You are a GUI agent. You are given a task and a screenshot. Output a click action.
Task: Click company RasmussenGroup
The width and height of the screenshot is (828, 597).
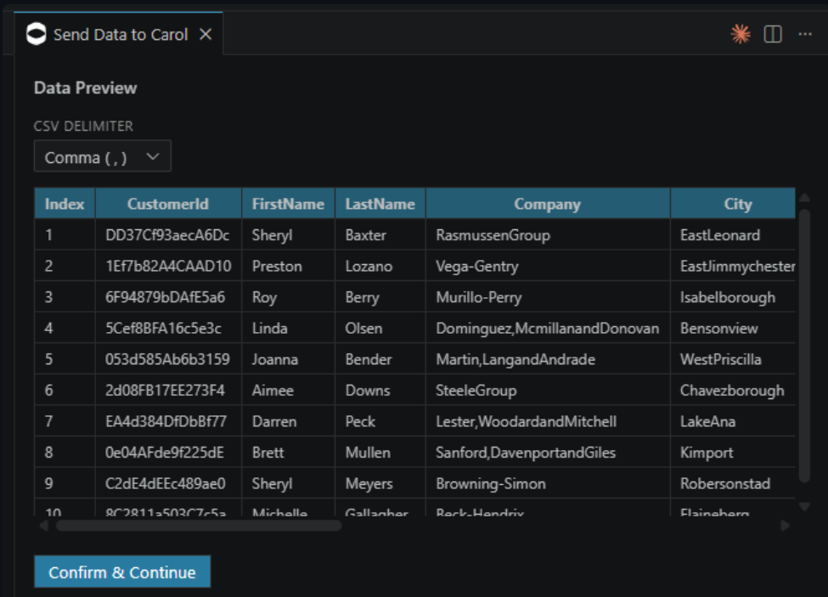coord(493,235)
